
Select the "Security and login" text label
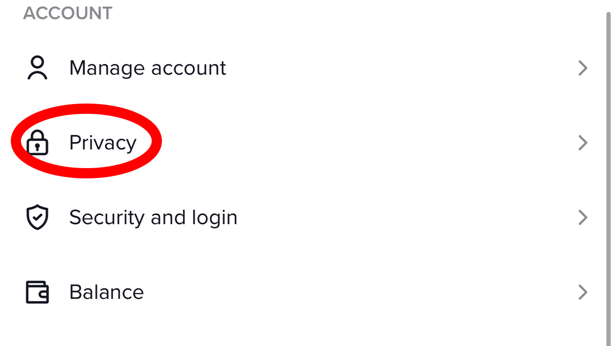pyautogui.click(x=153, y=218)
